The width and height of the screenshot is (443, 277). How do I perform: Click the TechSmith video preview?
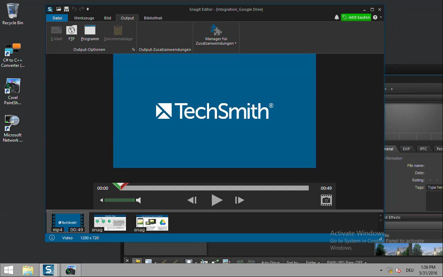tap(215, 111)
